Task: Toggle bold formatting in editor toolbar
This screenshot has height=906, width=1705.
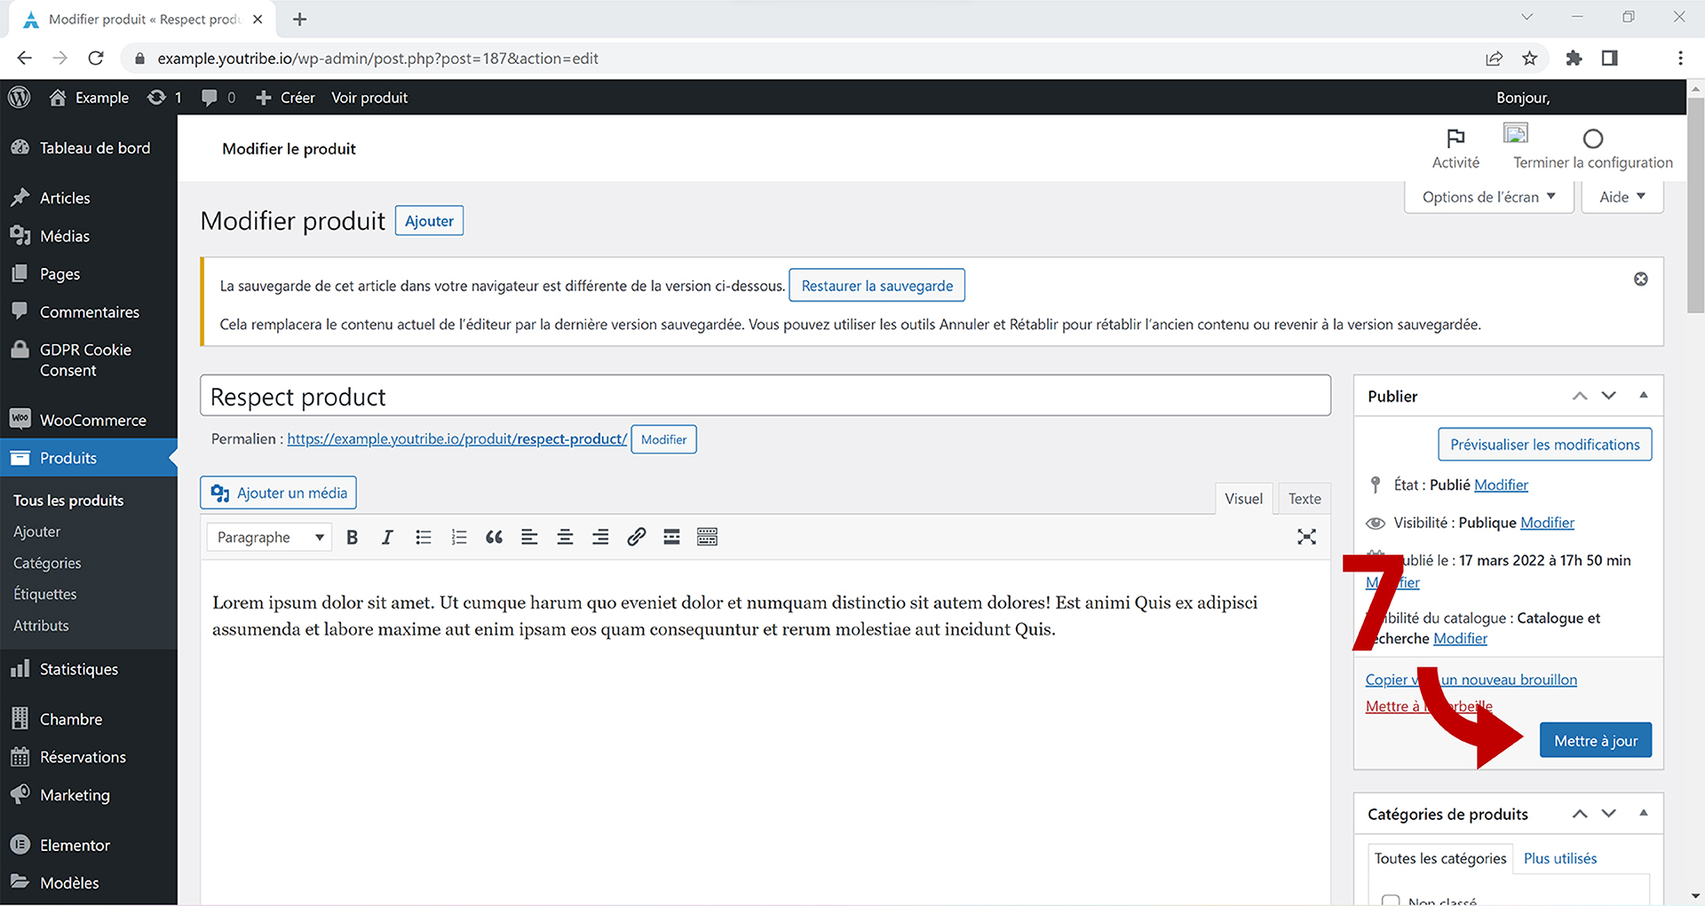Action: tap(353, 537)
